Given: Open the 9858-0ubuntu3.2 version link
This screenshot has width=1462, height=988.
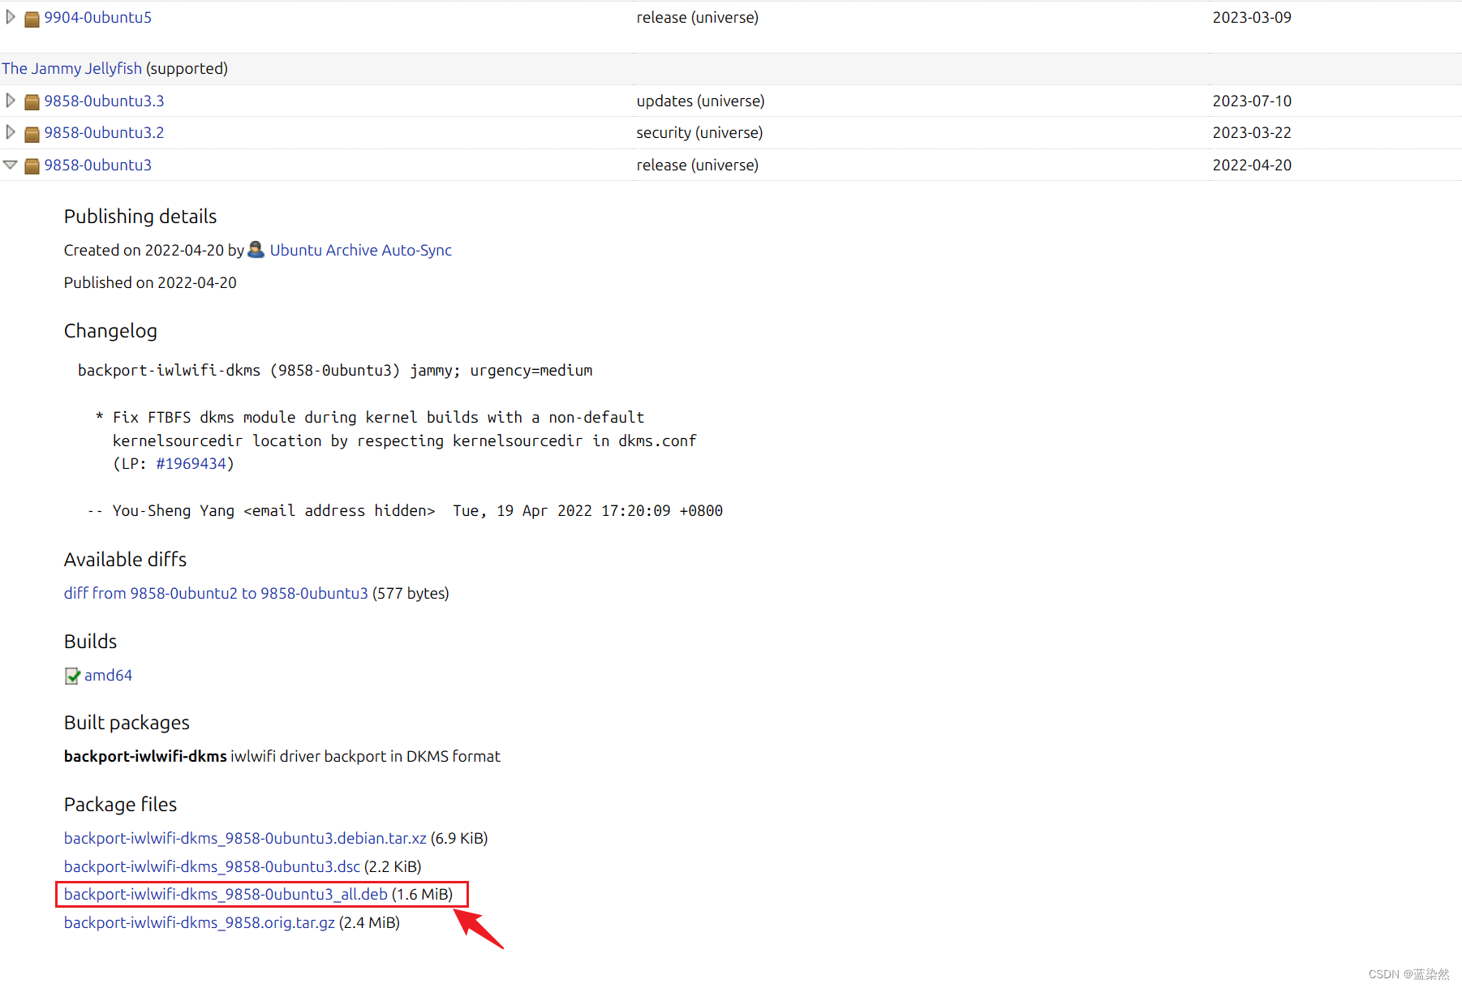Looking at the screenshot, I should click(104, 132).
